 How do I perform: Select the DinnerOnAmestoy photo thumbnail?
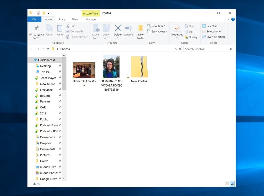pos(84,70)
